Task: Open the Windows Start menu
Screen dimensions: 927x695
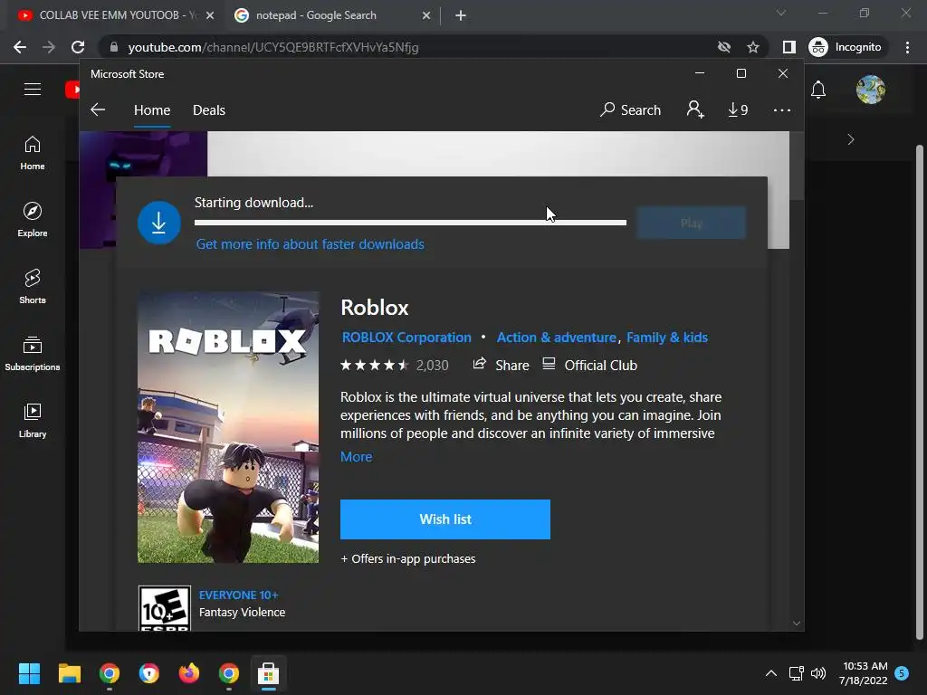Action: (29, 673)
